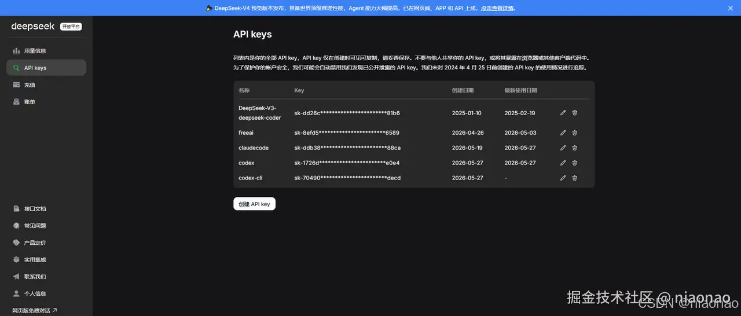Click the tag icon beside 产品定价
741x316 pixels.
17,242
